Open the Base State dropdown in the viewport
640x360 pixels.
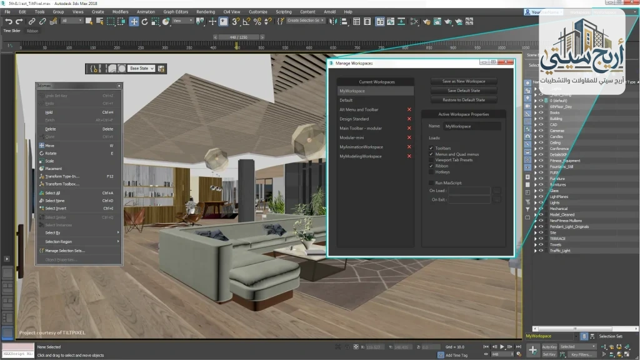point(141,69)
